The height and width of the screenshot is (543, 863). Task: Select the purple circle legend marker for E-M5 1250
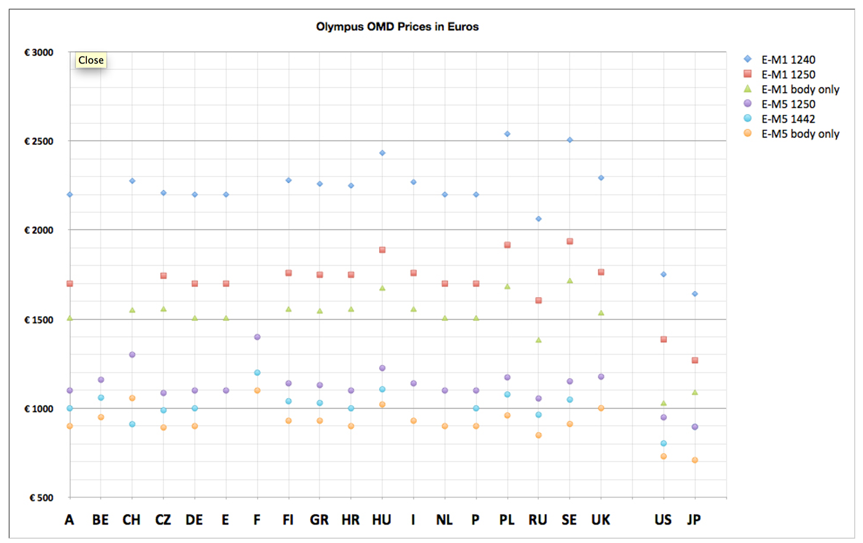coord(748,104)
